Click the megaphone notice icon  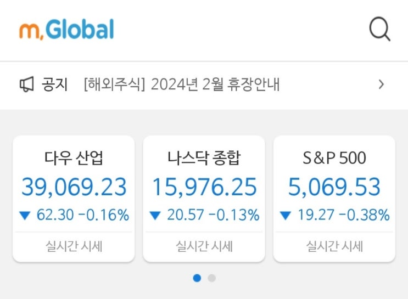[27, 84]
